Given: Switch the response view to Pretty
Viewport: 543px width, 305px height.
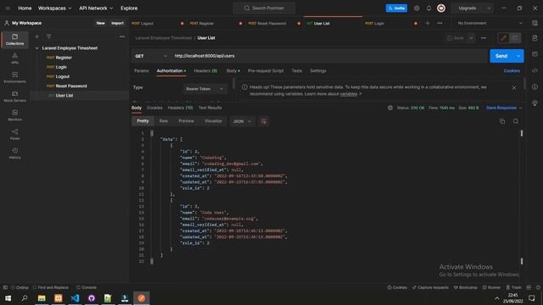Looking at the screenshot, I should click(x=143, y=121).
